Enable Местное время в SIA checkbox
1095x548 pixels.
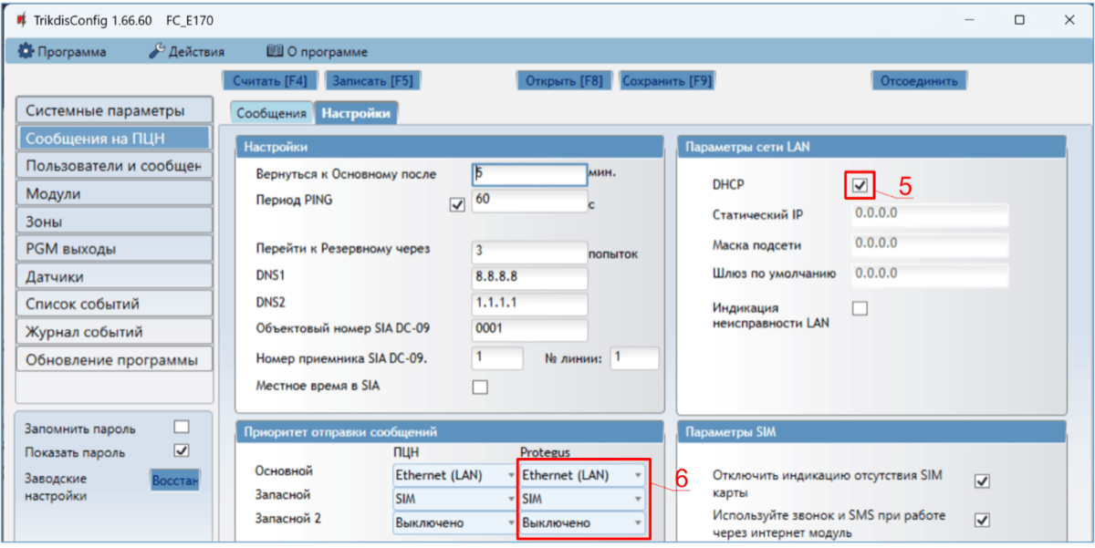(x=480, y=388)
